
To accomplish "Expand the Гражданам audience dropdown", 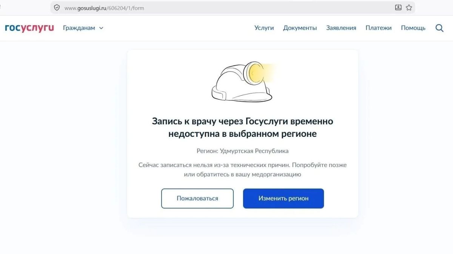I will point(83,28).
